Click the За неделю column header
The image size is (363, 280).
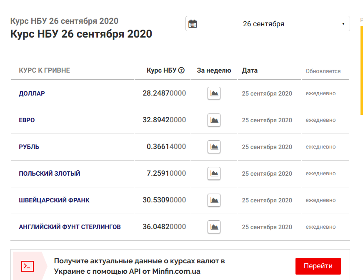214,70
